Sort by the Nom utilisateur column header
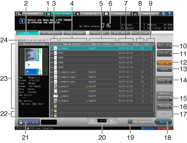187x143 pixels. coord(101,44)
